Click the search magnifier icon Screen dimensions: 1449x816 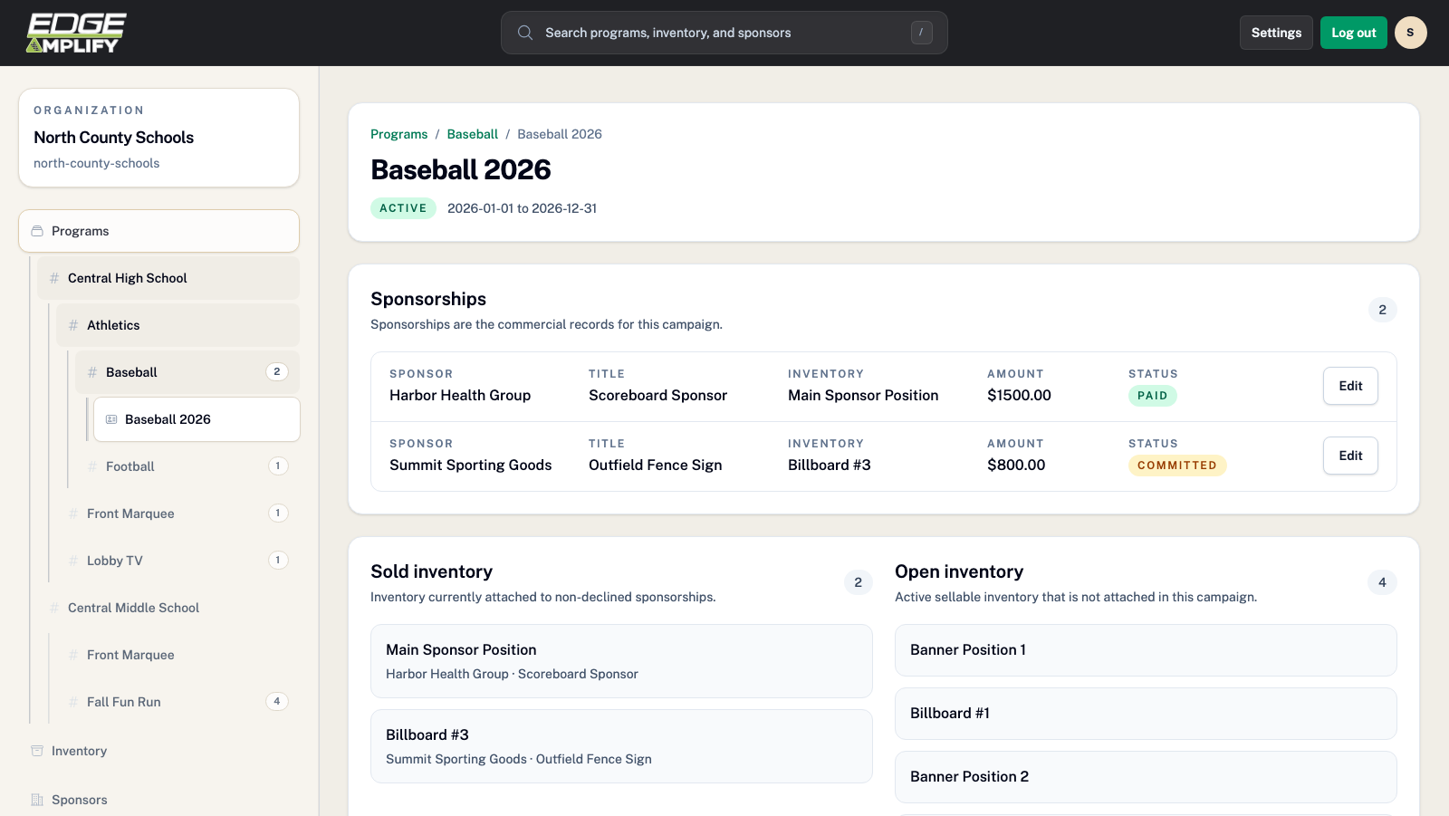pyautogui.click(x=525, y=33)
